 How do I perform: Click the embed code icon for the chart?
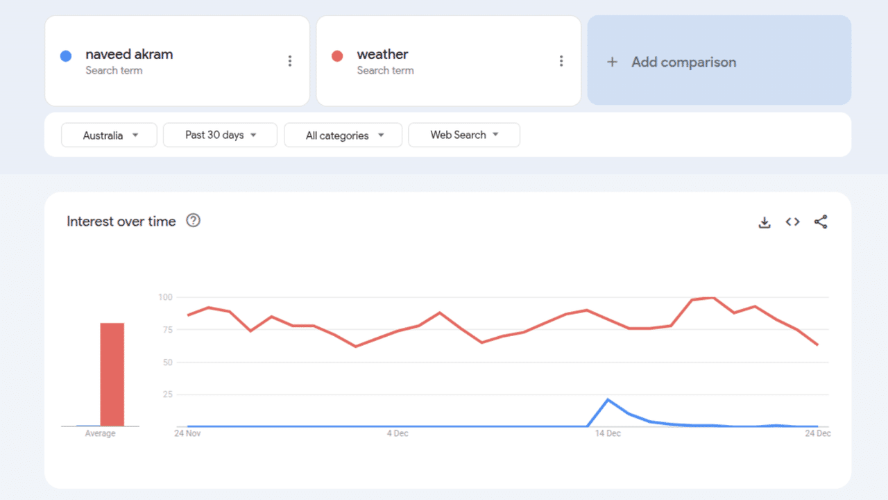tap(792, 222)
